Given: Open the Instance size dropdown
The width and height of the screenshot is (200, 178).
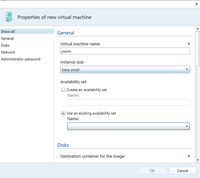Looking at the screenshot, I should click(x=125, y=69).
